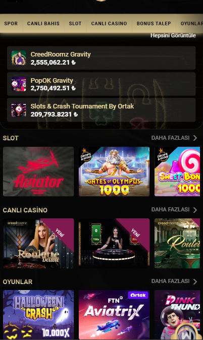Switch to the CANLI BAHIS tab
Image resolution: width=203 pixels, height=340 pixels.
pos(43,23)
